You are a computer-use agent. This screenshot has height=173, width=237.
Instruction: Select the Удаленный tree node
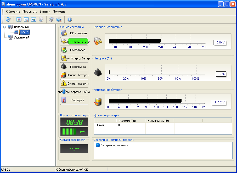coord(21,37)
